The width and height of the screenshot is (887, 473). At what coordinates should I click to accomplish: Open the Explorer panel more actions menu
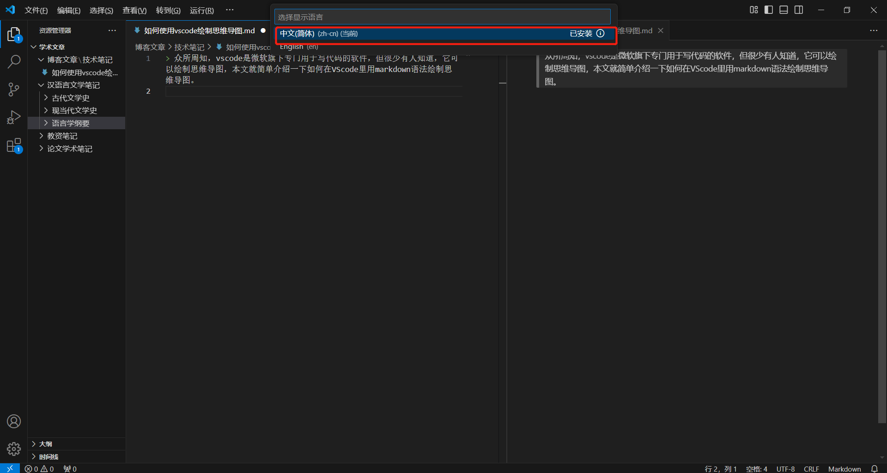click(112, 30)
